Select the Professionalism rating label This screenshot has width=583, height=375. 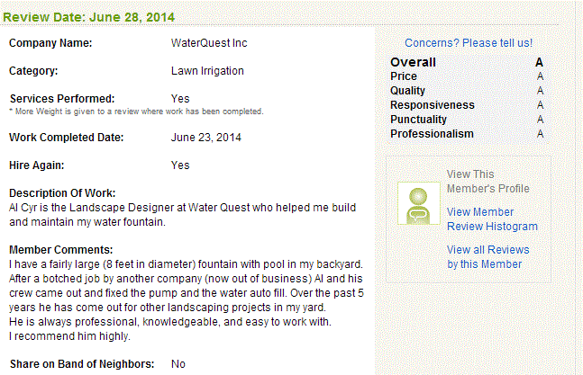[432, 134]
